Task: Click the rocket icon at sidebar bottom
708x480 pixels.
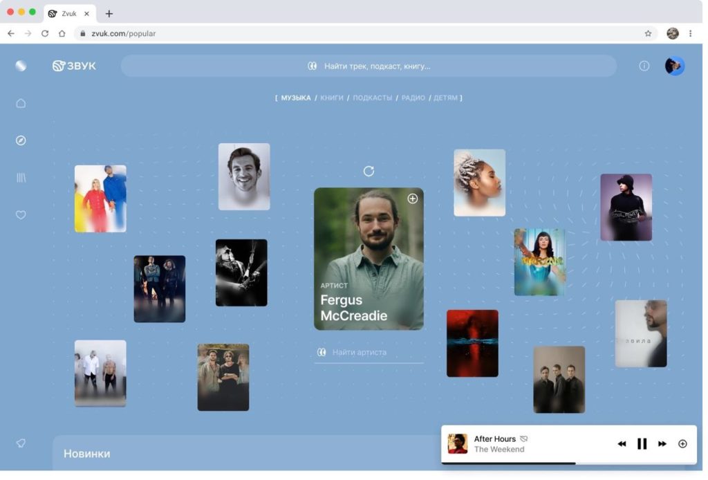Action: click(x=21, y=443)
